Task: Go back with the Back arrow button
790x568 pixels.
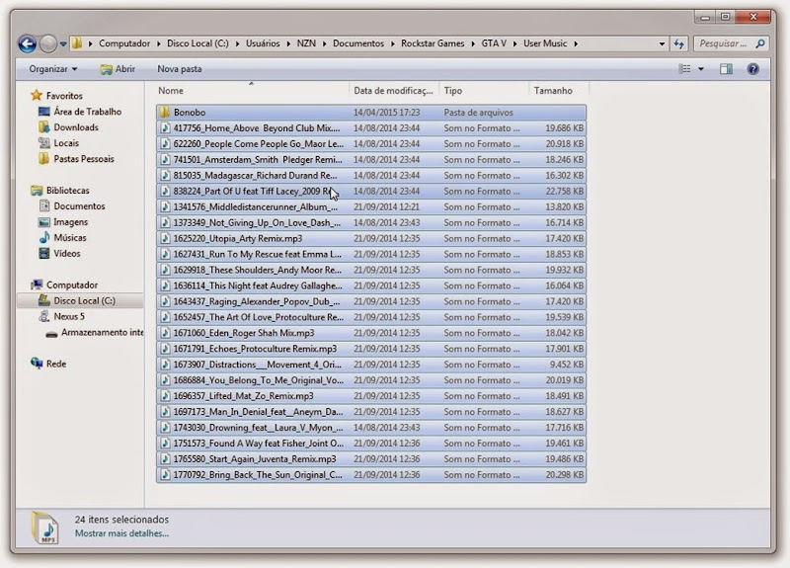Action: coord(28,43)
